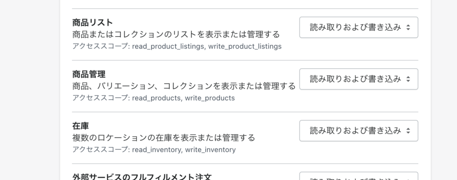Click the 複数のロケーションの在庫 description text
The width and height of the screenshot is (457, 180).
tap(163, 138)
